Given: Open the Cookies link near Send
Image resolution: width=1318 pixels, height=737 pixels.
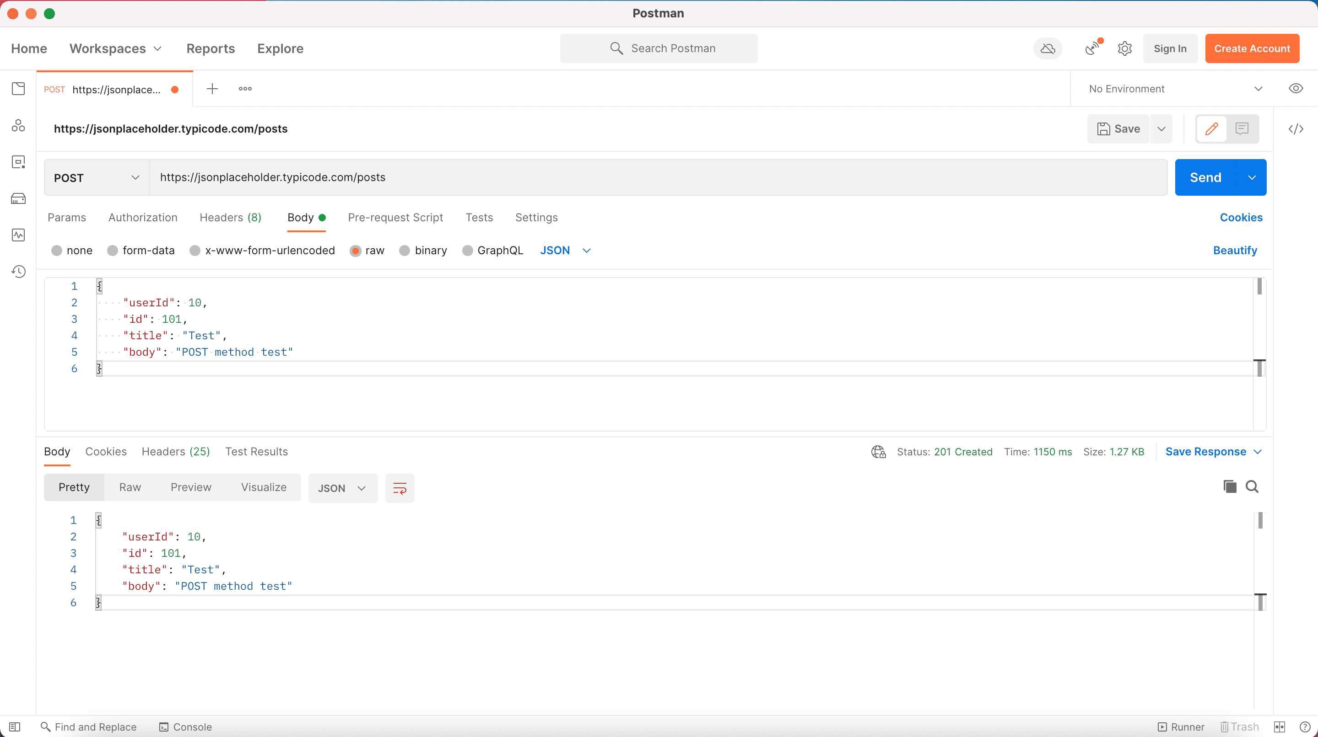Looking at the screenshot, I should click(x=1241, y=218).
